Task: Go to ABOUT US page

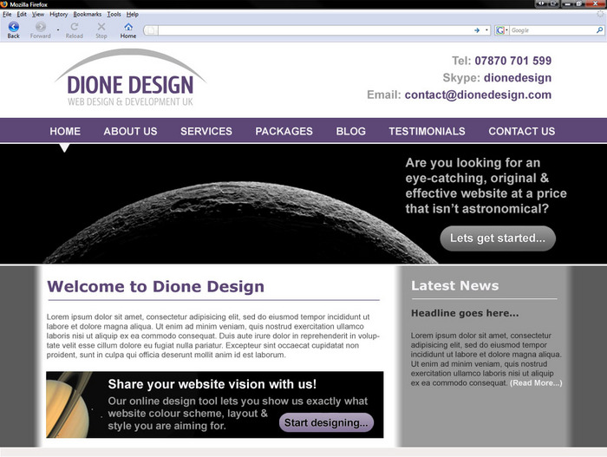Action: [130, 131]
